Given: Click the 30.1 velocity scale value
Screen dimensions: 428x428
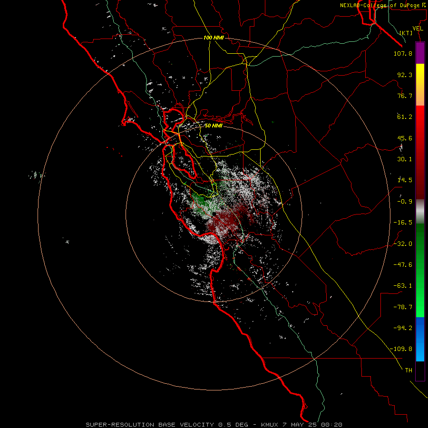Looking at the screenshot, I should pos(405,159).
